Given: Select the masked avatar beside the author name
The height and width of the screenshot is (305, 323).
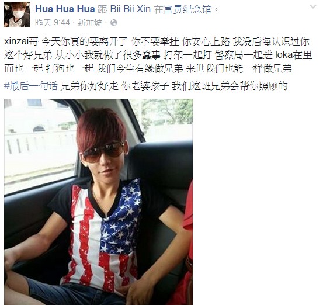Looking at the screenshot, I should click(17, 15).
